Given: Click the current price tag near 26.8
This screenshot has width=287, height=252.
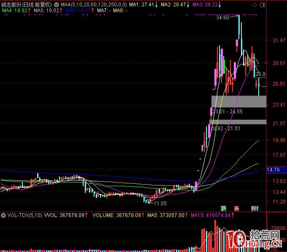Looking at the screenshot, I should tap(261, 74).
